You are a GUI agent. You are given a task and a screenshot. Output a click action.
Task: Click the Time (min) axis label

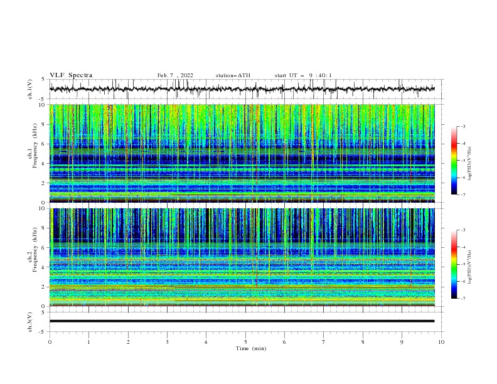point(251,348)
